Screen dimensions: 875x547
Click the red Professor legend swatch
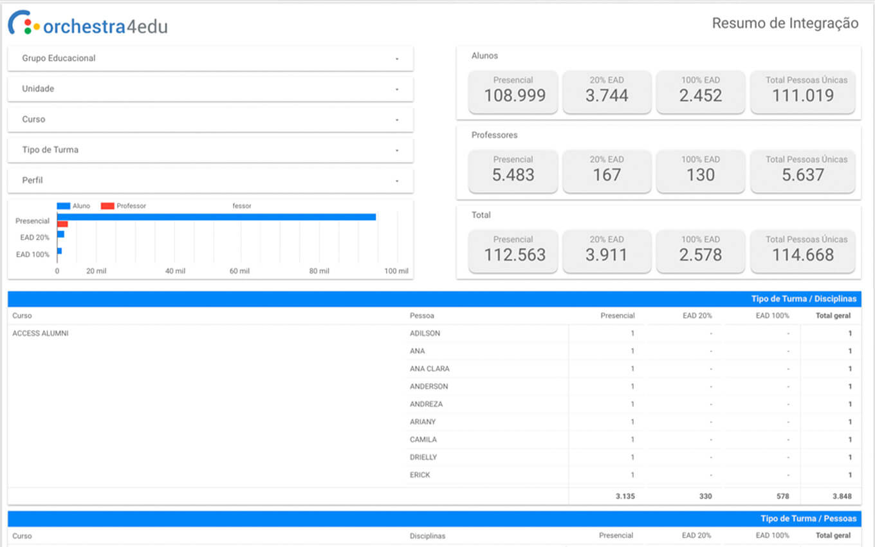(107, 206)
